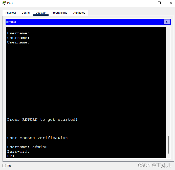Click the 'Username: adminR' line
This screenshot has width=175, height=170.
pyautogui.click(x=27, y=147)
